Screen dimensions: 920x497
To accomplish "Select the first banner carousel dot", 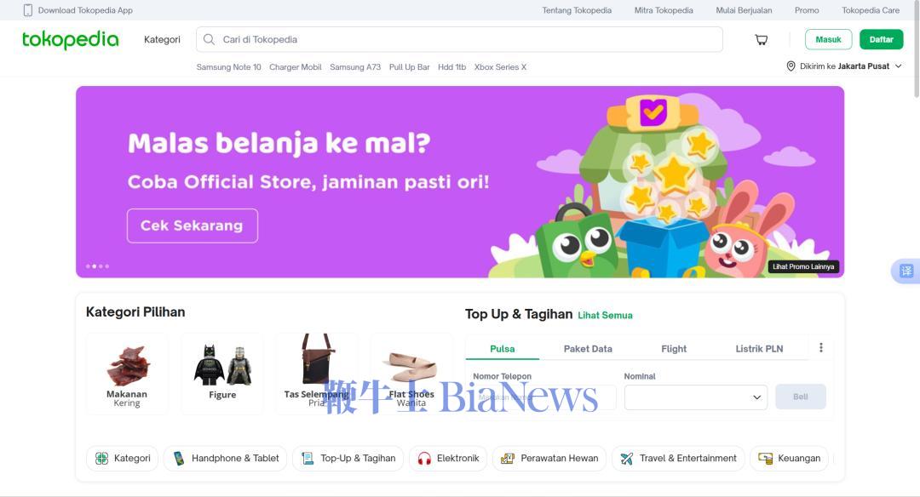I will (88, 266).
